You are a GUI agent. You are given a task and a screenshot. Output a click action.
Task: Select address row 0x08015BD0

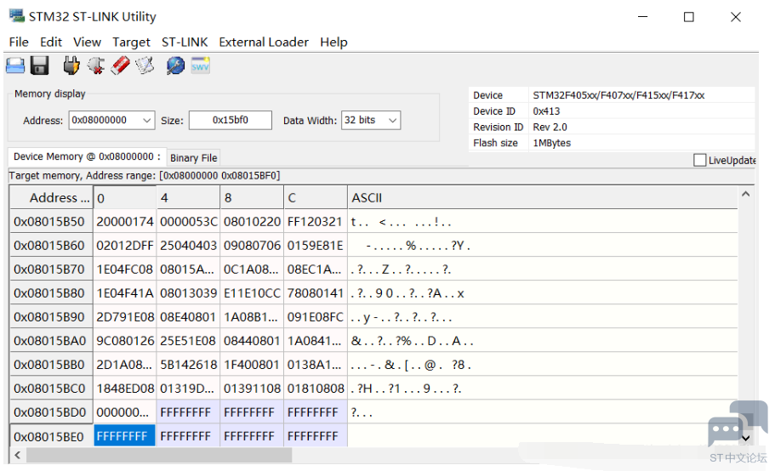pyautogui.click(x=49, y=412)
